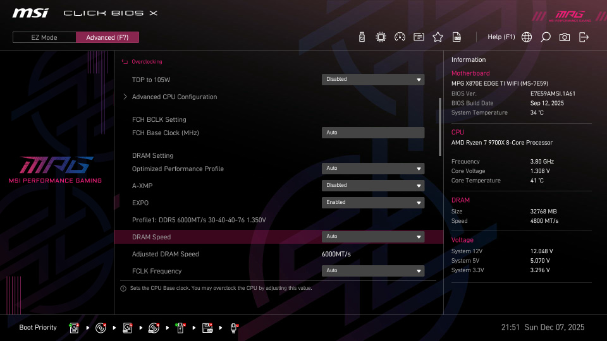Click BIOS build date Sep 12, 2025
The image size is (607, 341).
click(547, 103)
